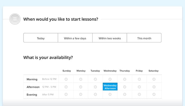Select Sunday Morning clock icon
The image size is (185, 106).
point(66,79)
